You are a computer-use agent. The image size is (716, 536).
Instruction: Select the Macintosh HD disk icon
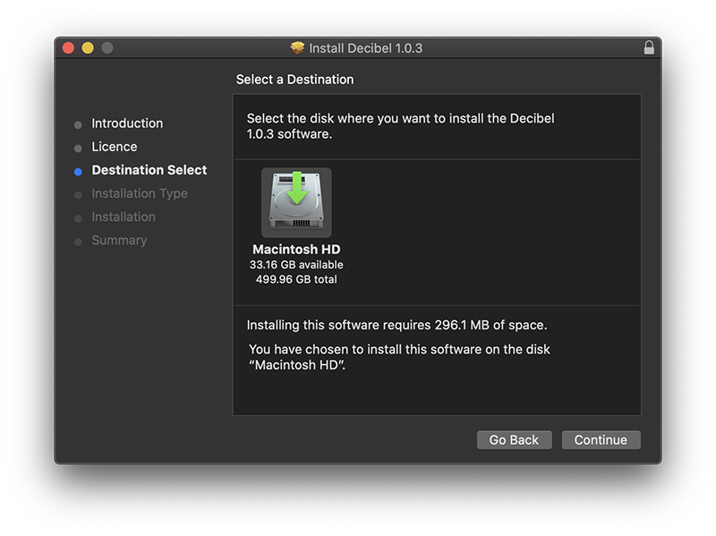tap(296, 202)
